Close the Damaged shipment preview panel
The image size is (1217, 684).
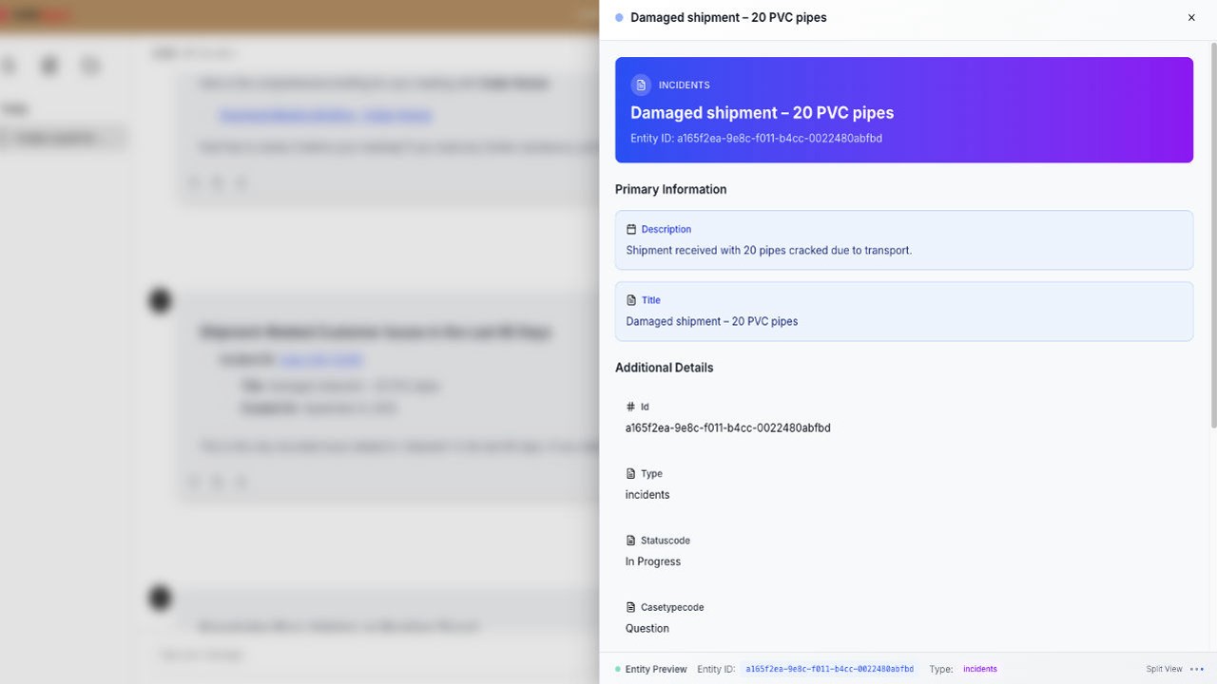pyautogui.click(x=1191, y=17)
